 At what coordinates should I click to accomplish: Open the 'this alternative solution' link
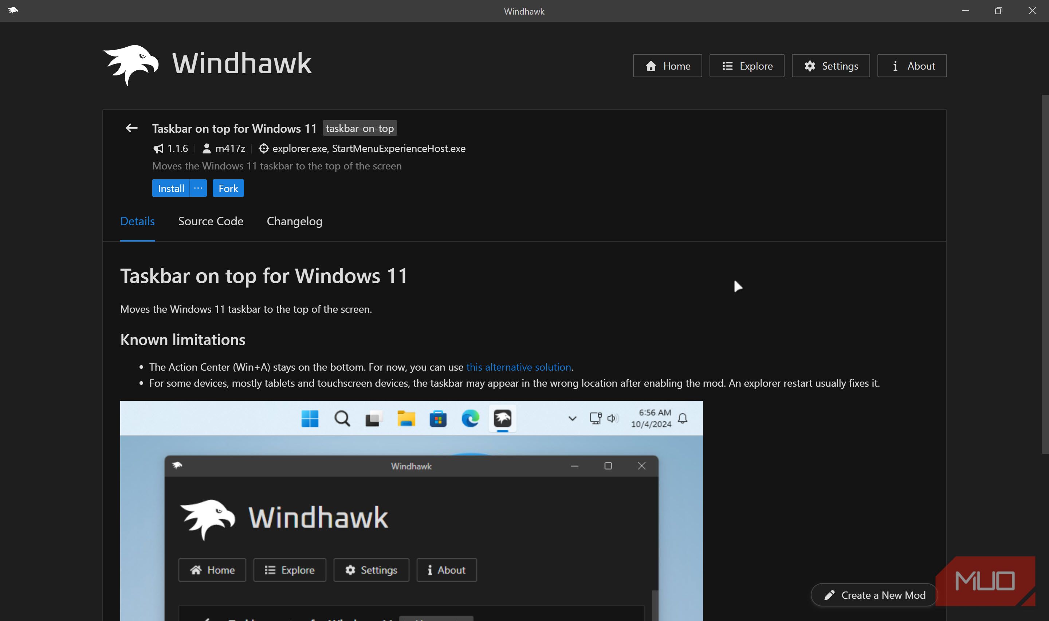pos(518,367)
